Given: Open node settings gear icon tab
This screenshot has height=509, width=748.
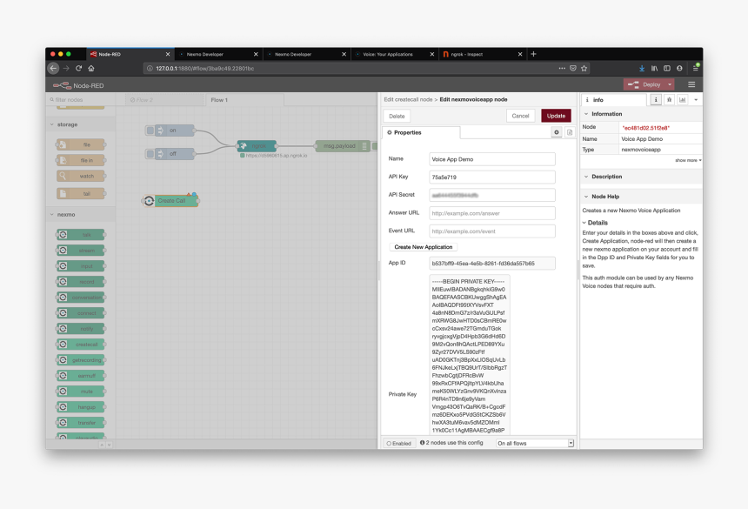Looking at the screenshot, I should 557,132.
